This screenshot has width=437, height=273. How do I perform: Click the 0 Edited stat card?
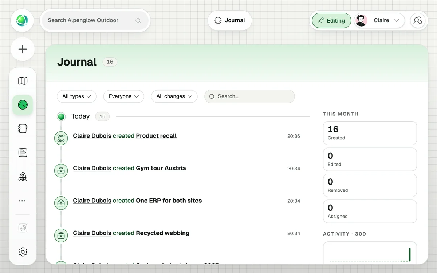click(370, 159)
